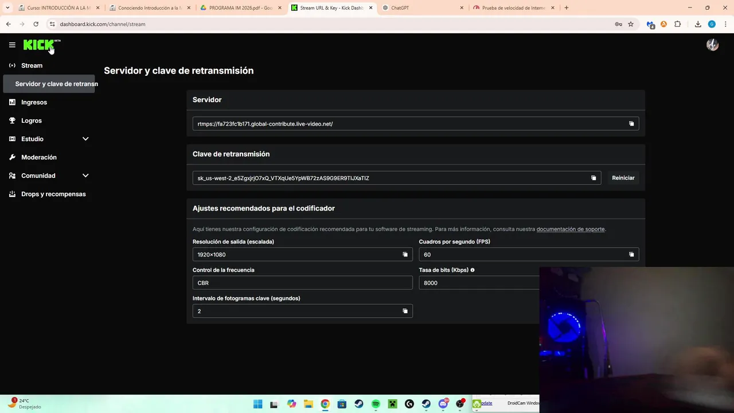The height and width of the screenshot is (413, 734).
Task: Launch Minecraft from the taskbar
Action: point(393,404)
